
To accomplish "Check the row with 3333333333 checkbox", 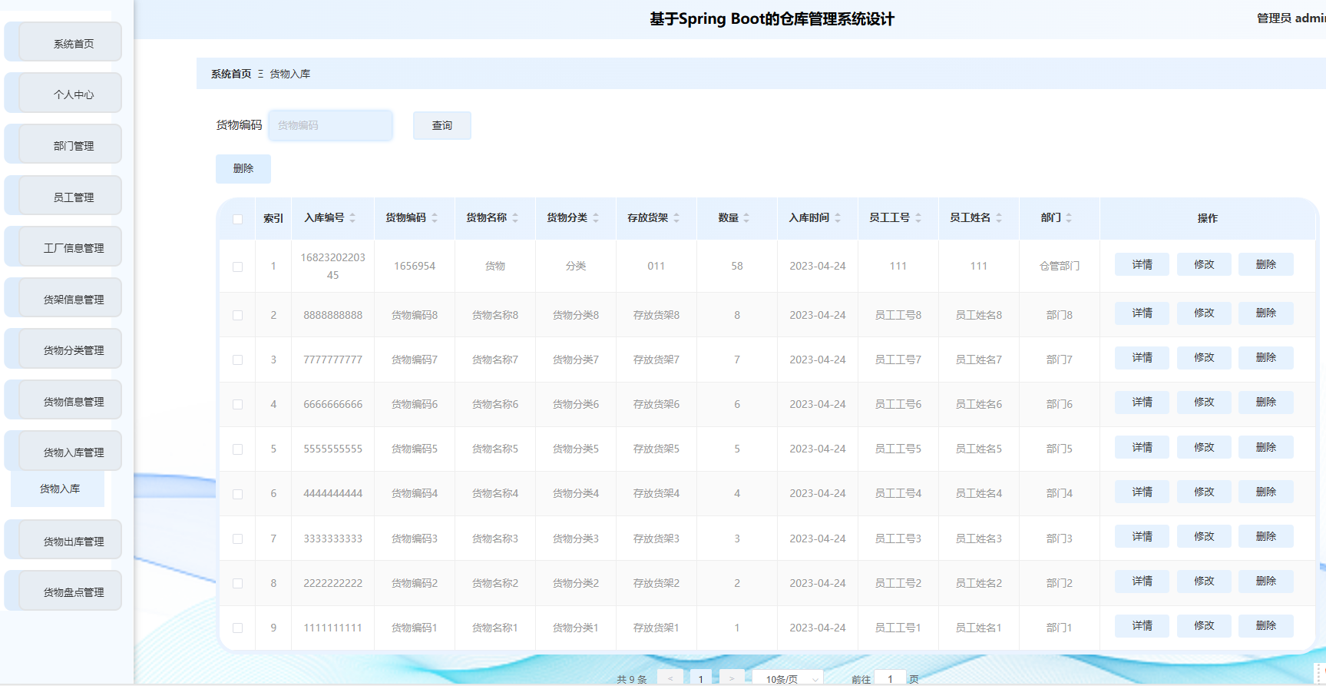I will click(x=238, y=539).
